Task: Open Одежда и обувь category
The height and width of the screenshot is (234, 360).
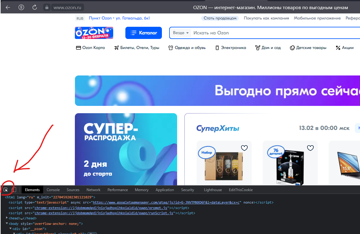Action: (187, 48)
